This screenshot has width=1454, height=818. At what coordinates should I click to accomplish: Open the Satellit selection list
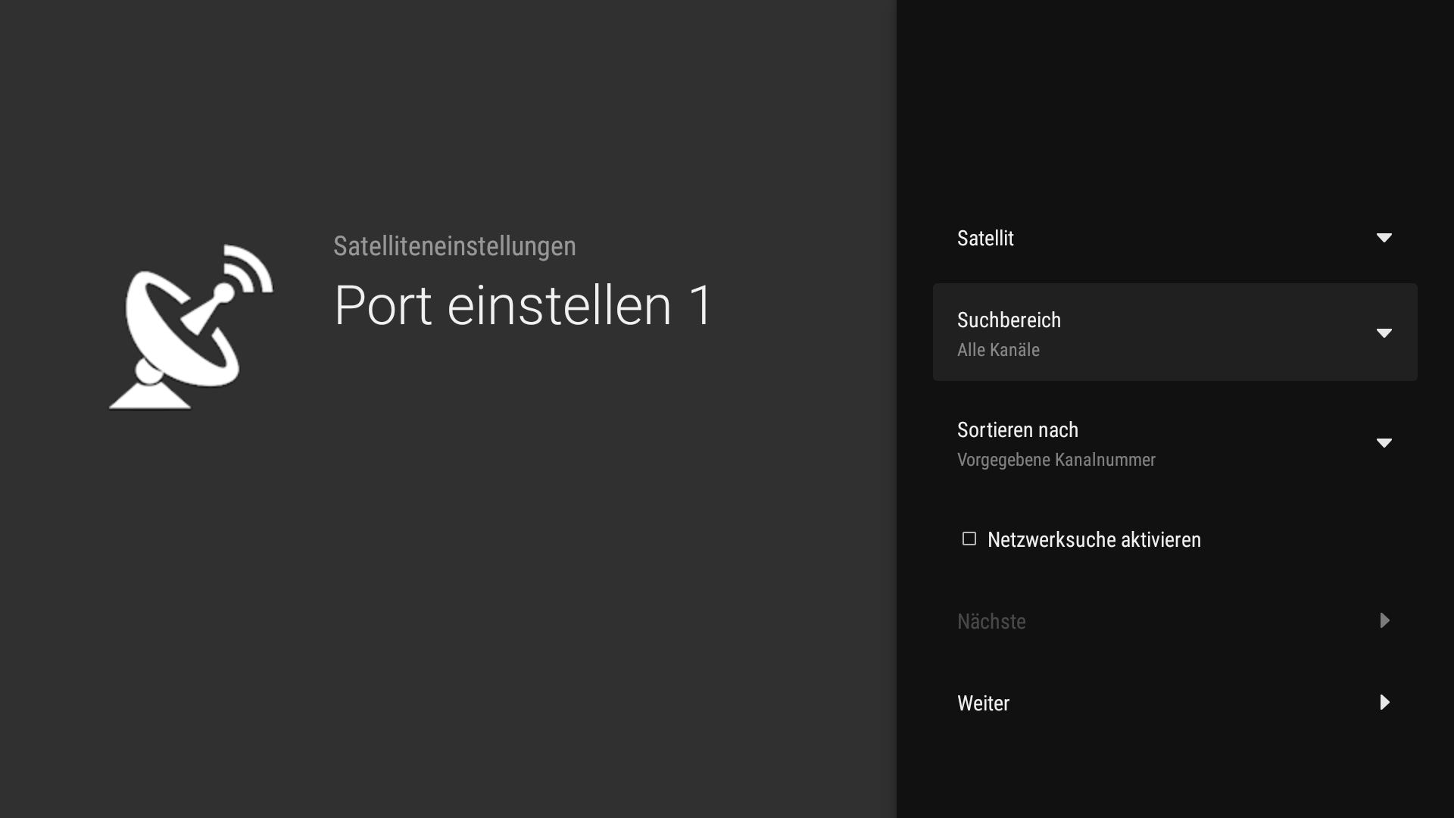tap(985, 239)
